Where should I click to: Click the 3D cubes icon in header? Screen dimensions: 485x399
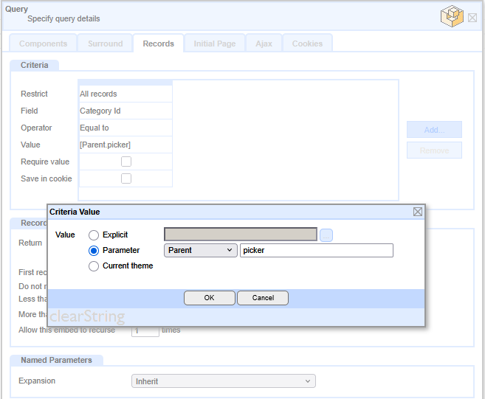452,16
